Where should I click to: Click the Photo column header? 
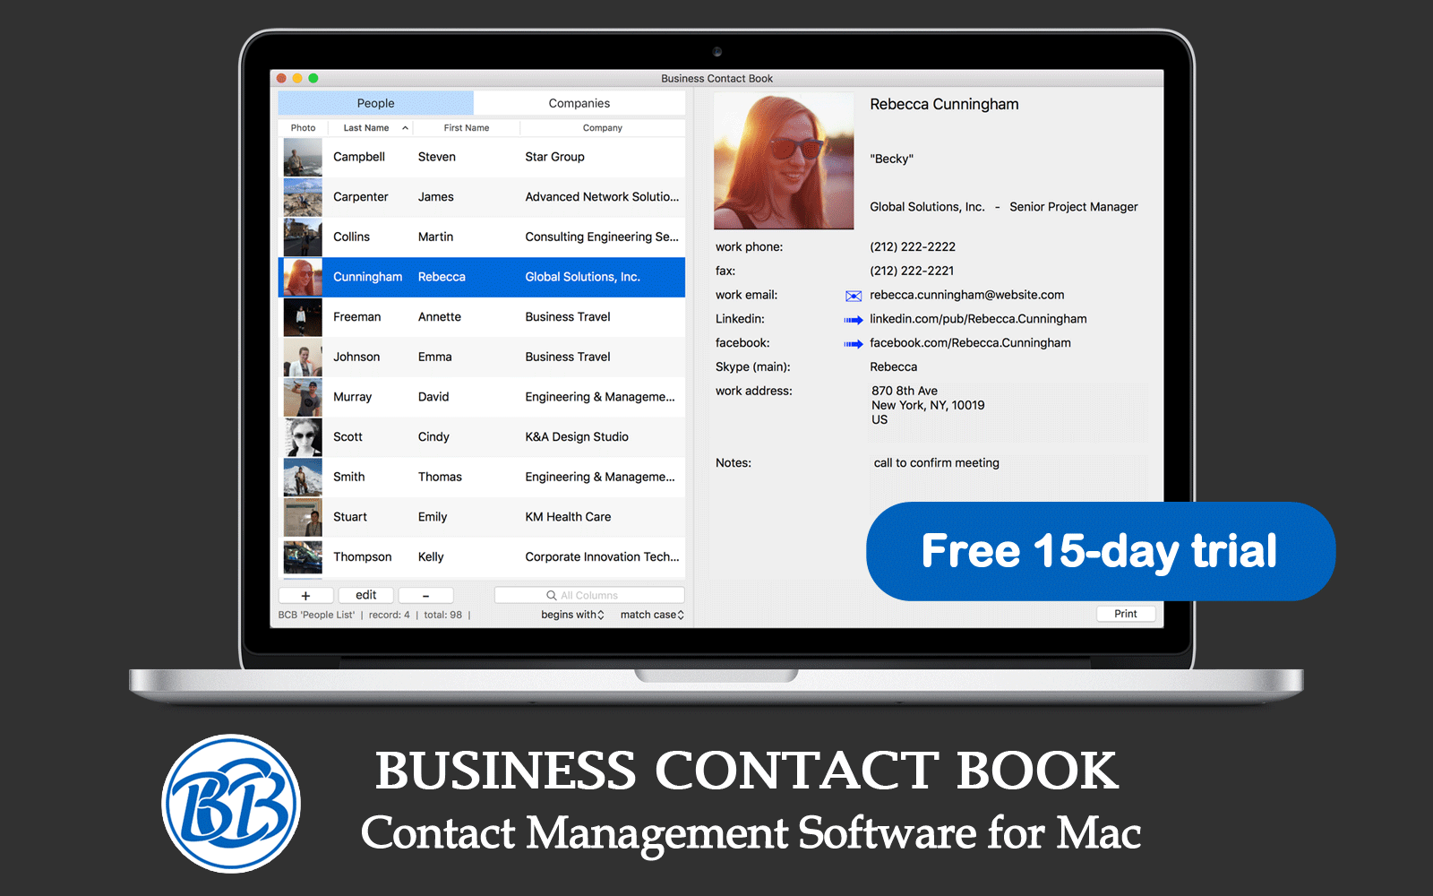pos(303,128)
